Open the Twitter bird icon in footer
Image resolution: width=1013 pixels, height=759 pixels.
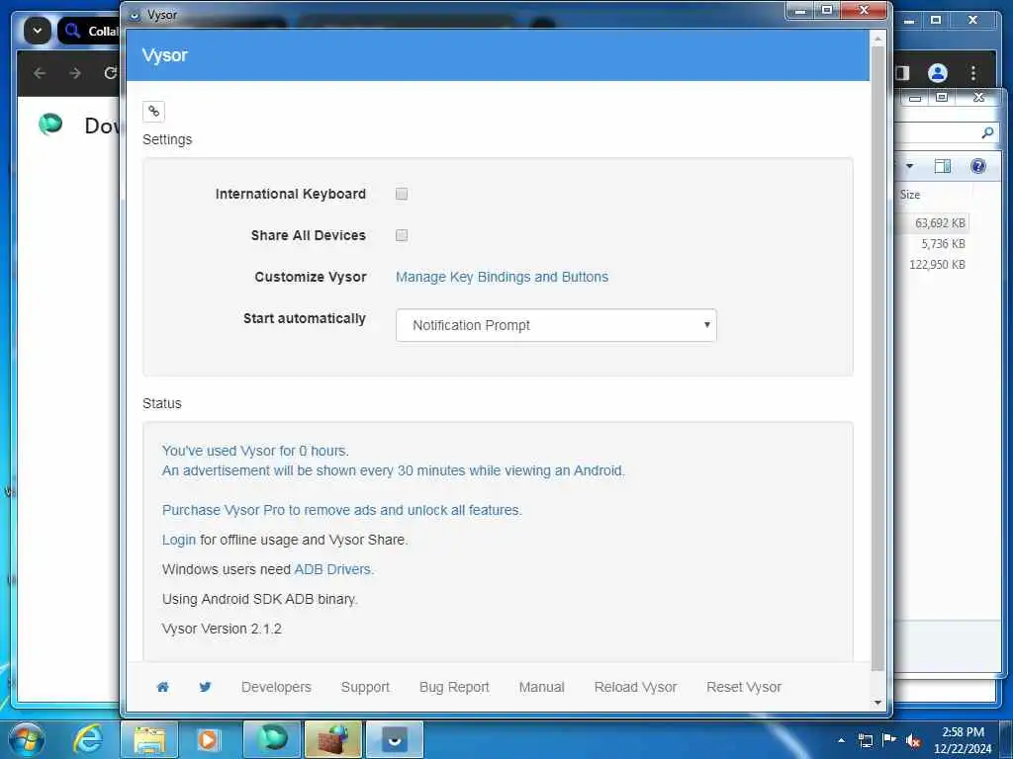[205, 687]
